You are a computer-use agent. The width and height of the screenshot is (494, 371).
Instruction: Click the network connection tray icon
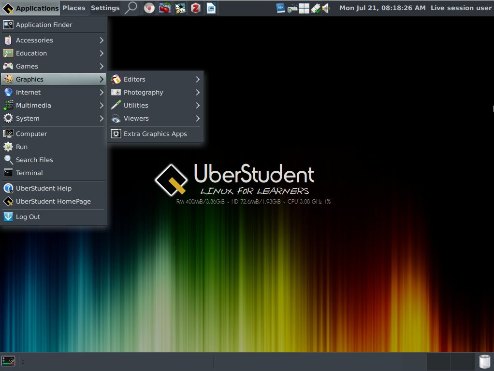[315, 8]
